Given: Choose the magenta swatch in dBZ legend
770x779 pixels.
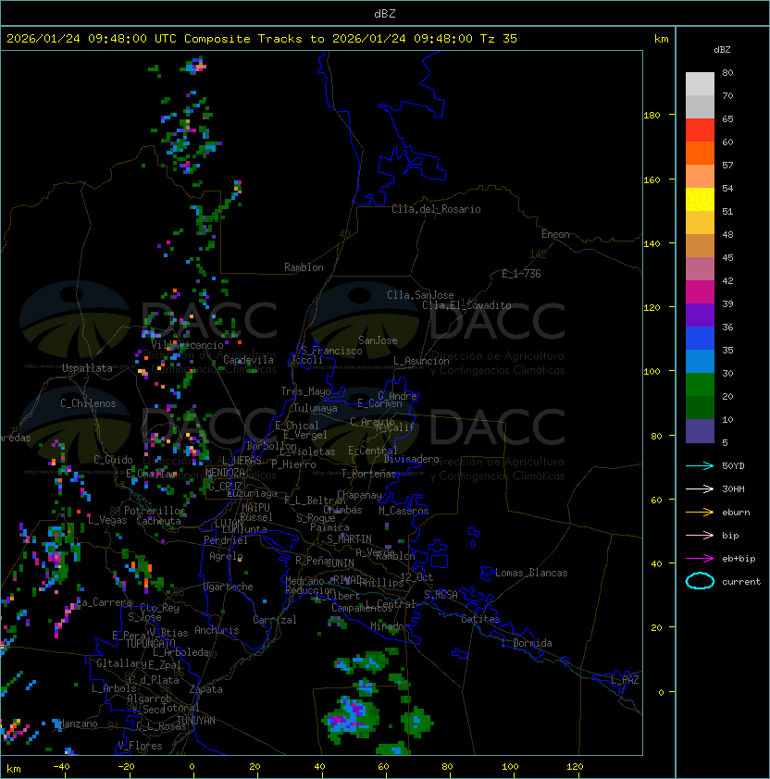Looking at the screenshot, I should (x=700, y=292).
